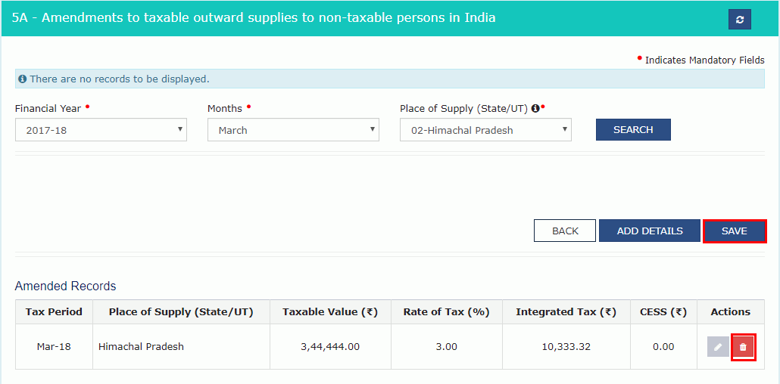This screenshot has height=384, width=780.
Task: Click the Tax Period column header
Action: tap(54, 311)
